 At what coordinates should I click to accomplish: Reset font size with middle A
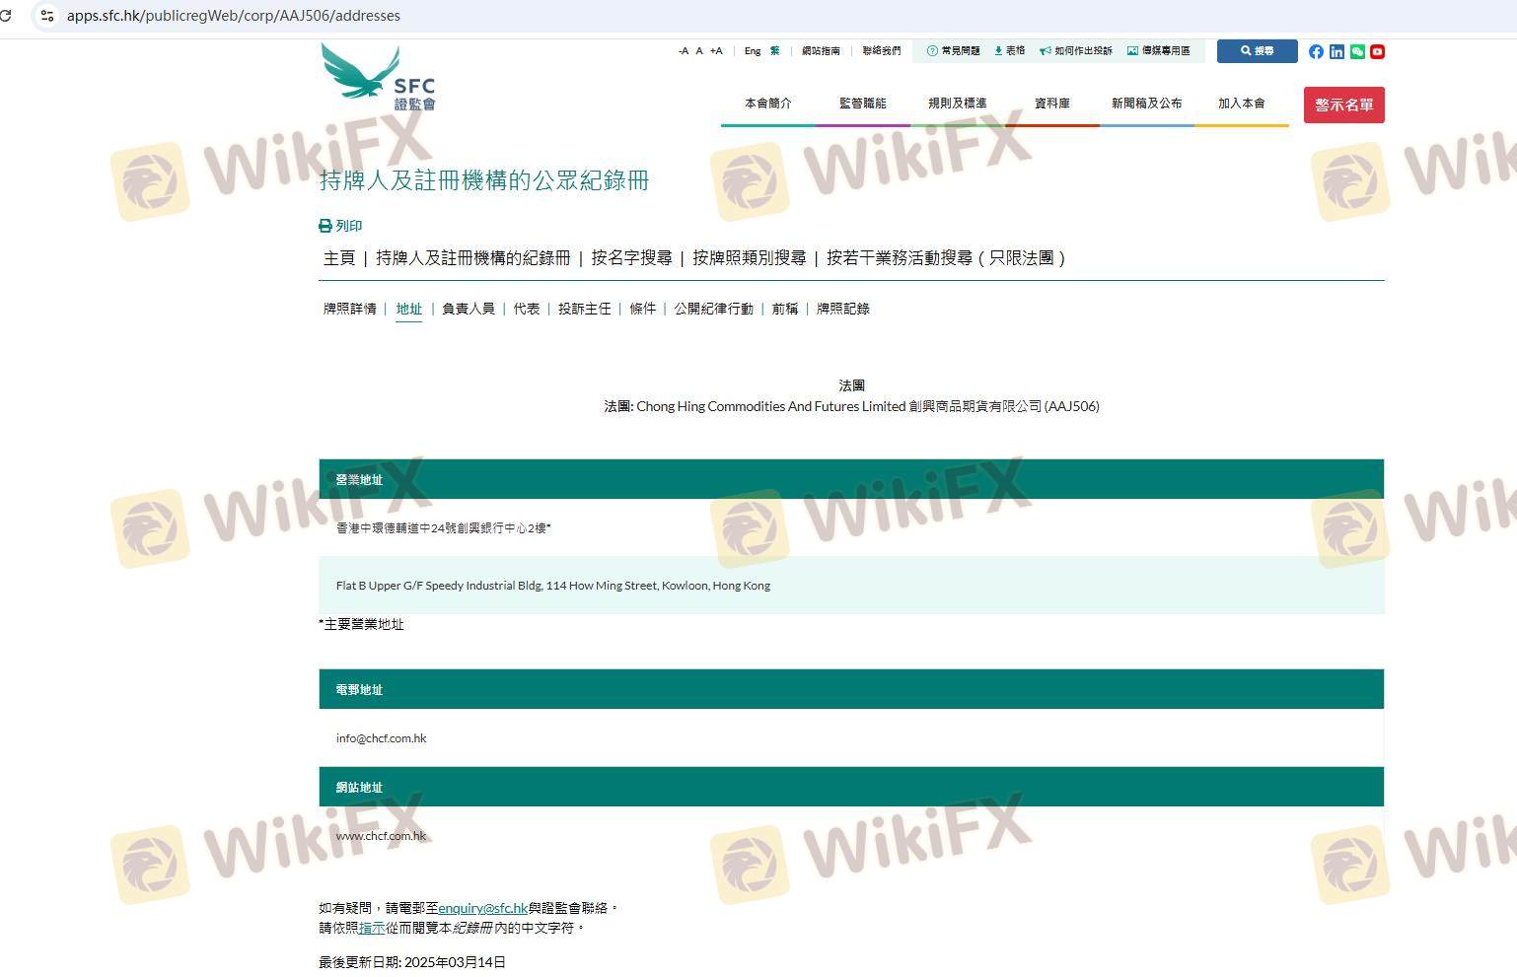(699, 51)
